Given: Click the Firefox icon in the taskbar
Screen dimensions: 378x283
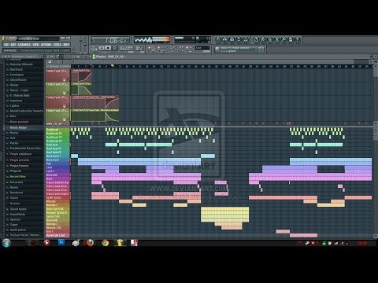Looking at the screenshot, I should click(x=90, y=243).
